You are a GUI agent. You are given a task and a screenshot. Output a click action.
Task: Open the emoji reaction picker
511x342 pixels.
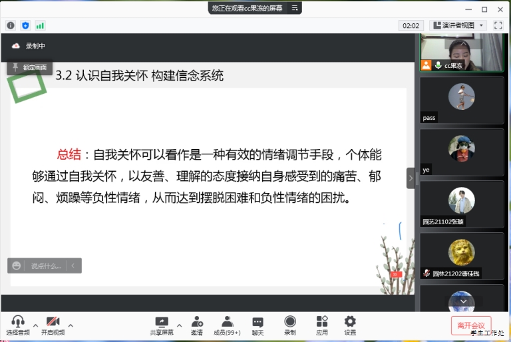16,265
